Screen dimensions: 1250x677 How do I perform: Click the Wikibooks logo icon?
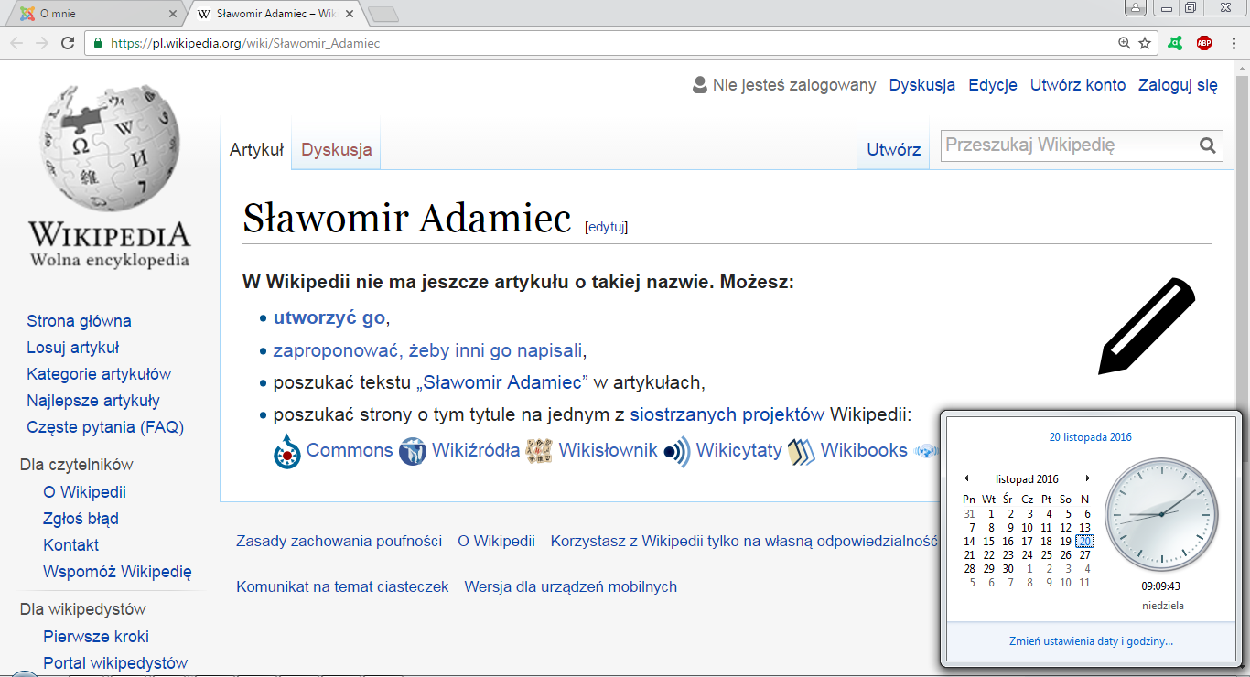(801, 451)
